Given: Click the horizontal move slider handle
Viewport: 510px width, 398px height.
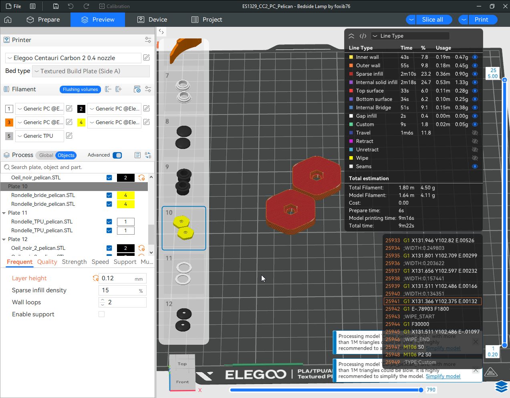Looking at the screenshot, I should (x=421, y=390).
